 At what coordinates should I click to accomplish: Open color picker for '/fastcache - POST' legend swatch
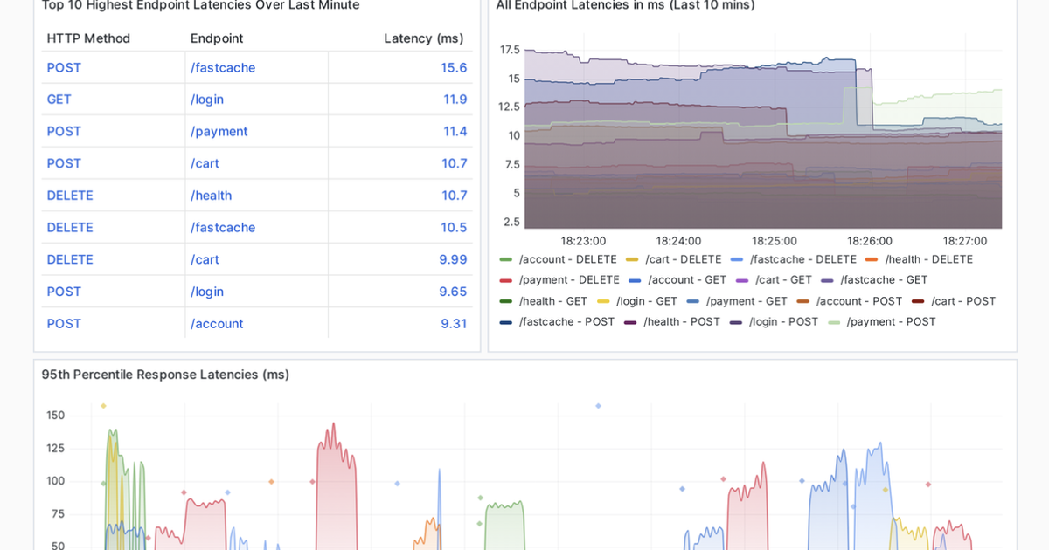point(506,322)
